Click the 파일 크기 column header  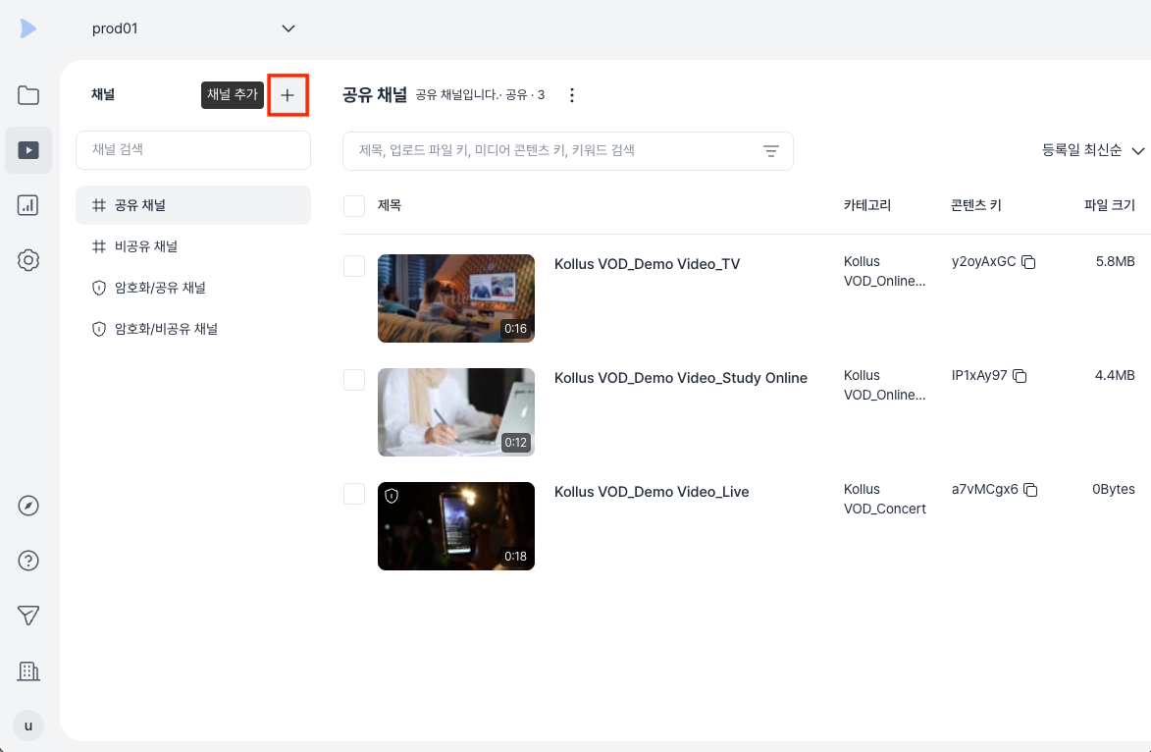1109,205
